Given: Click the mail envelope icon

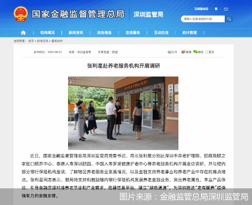Looking at the screenshot, I should pyautogui.click(x=226, y=9).
